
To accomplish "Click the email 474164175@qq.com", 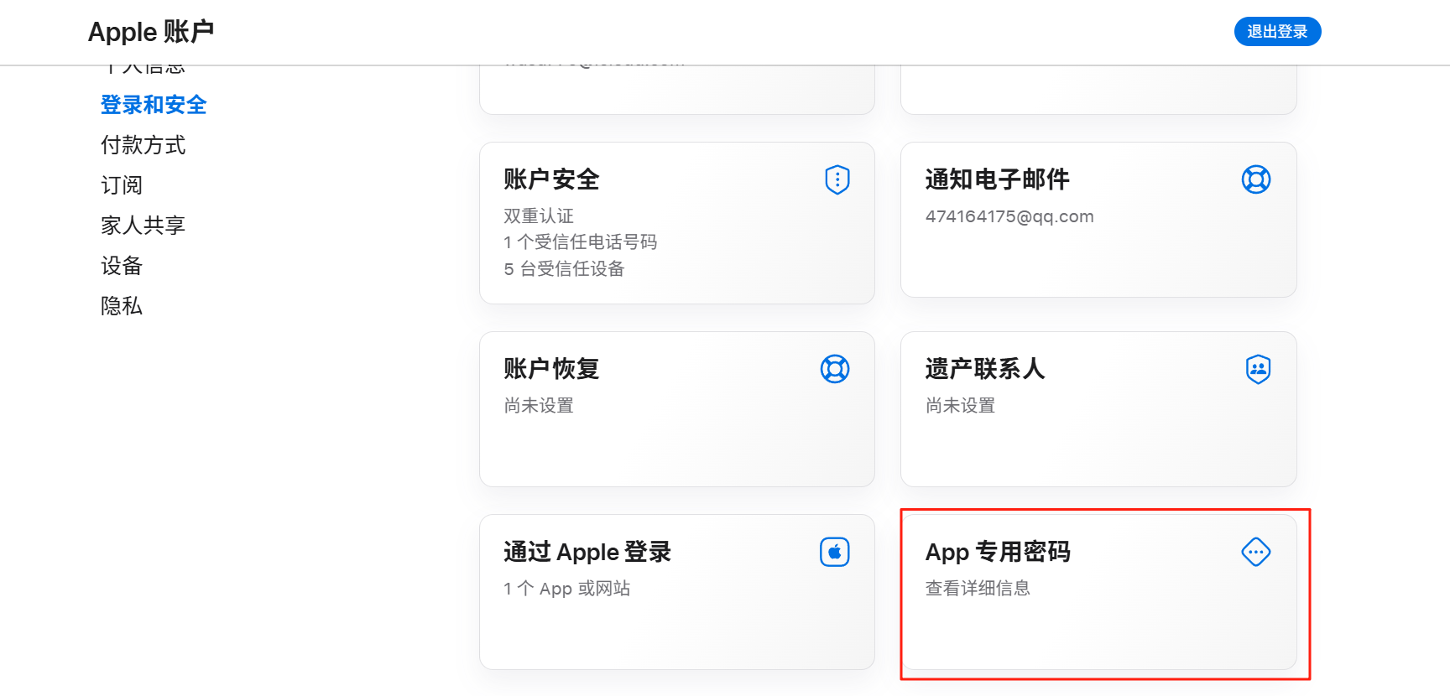I will pyautogui.click(x=1009, y=216).
